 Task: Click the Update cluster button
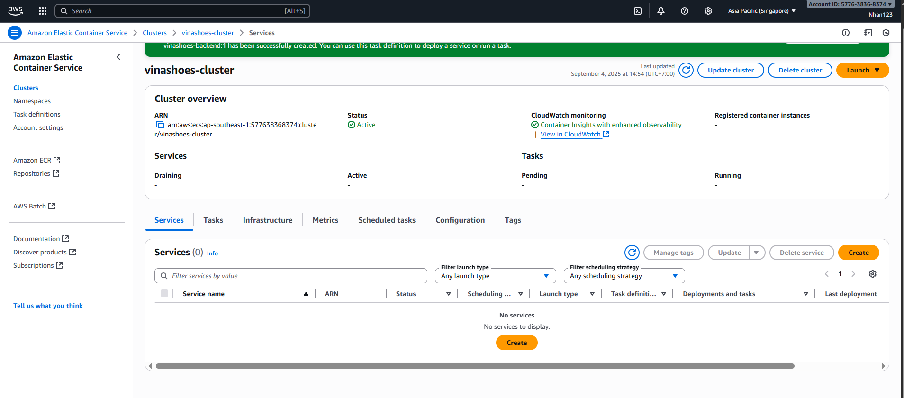(x=731, y=70)
